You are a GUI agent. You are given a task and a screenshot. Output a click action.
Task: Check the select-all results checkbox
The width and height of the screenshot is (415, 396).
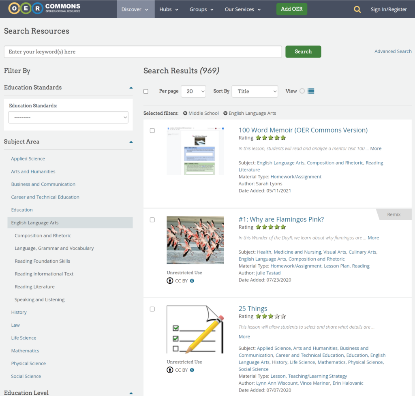click(x=146, y=91)
